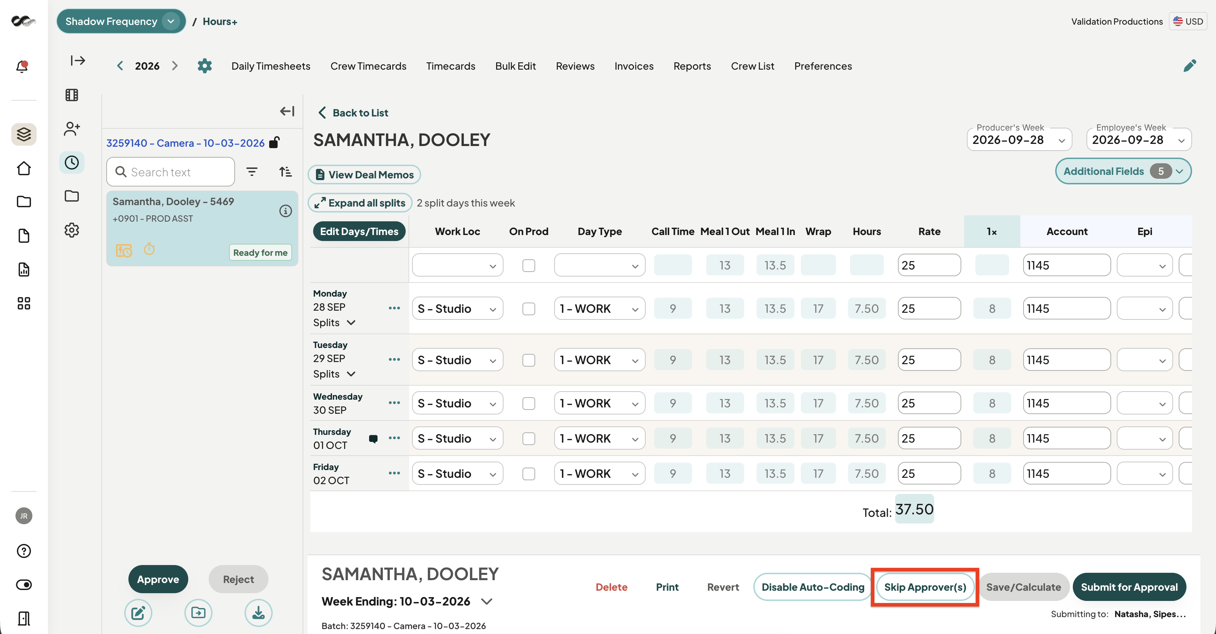Image resolution: width=1216 pixels, height=634 pixels.
Task: Open the Producer's Week dropdown
Action: [x=1019, y=140]
